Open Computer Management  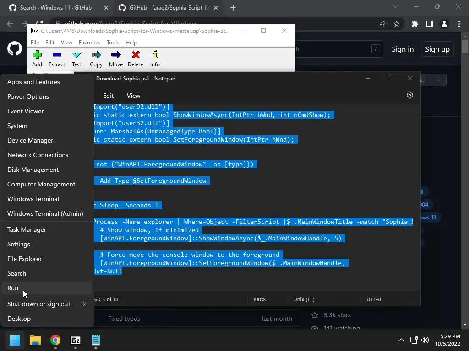click(x=47, y=184)
